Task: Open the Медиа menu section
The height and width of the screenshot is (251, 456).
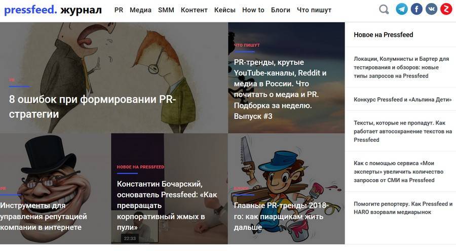Action: 140,10
